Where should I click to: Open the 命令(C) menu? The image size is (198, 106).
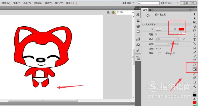(x=27, y=3)
